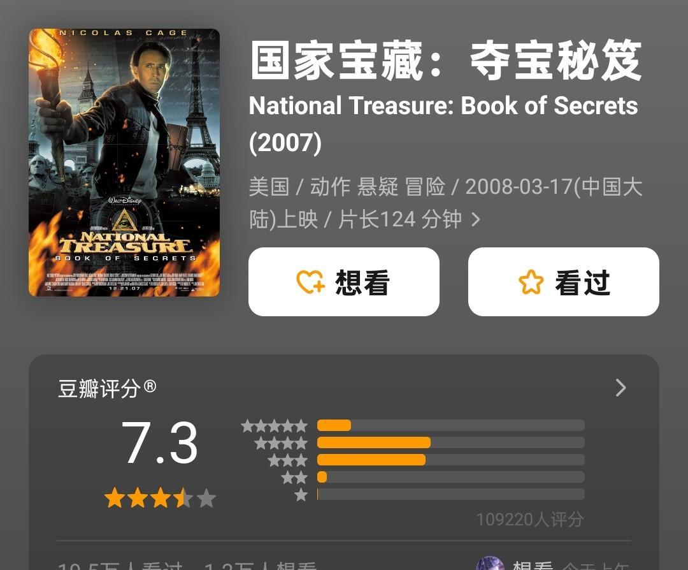
Task: Tap the orange star rating under 7.3
Action: pyautogui.click(x=160, y=498)
